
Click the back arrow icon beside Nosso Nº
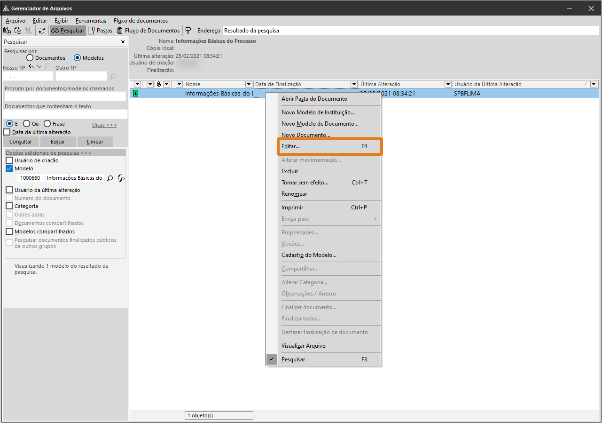tap(31, 67)
